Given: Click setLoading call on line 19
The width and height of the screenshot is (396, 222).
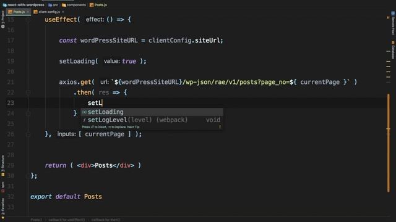Looking at the screenshot, I should click(x=77, y=62).
